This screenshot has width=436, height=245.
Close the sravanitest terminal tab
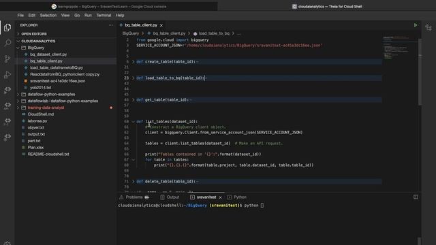pos(220,197)
